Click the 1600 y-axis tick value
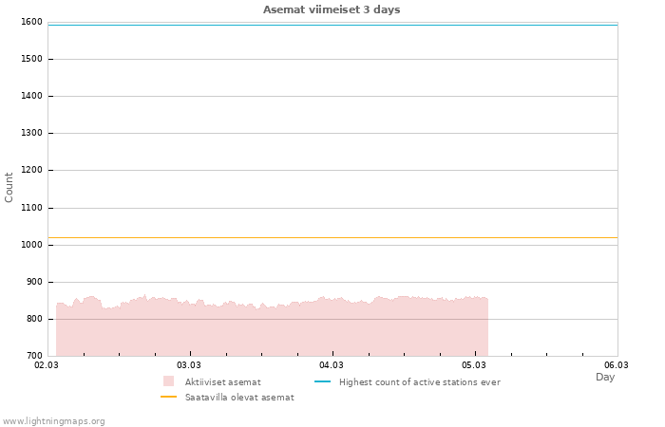Screen dimensions: 665x427 (x=31, y=22)
